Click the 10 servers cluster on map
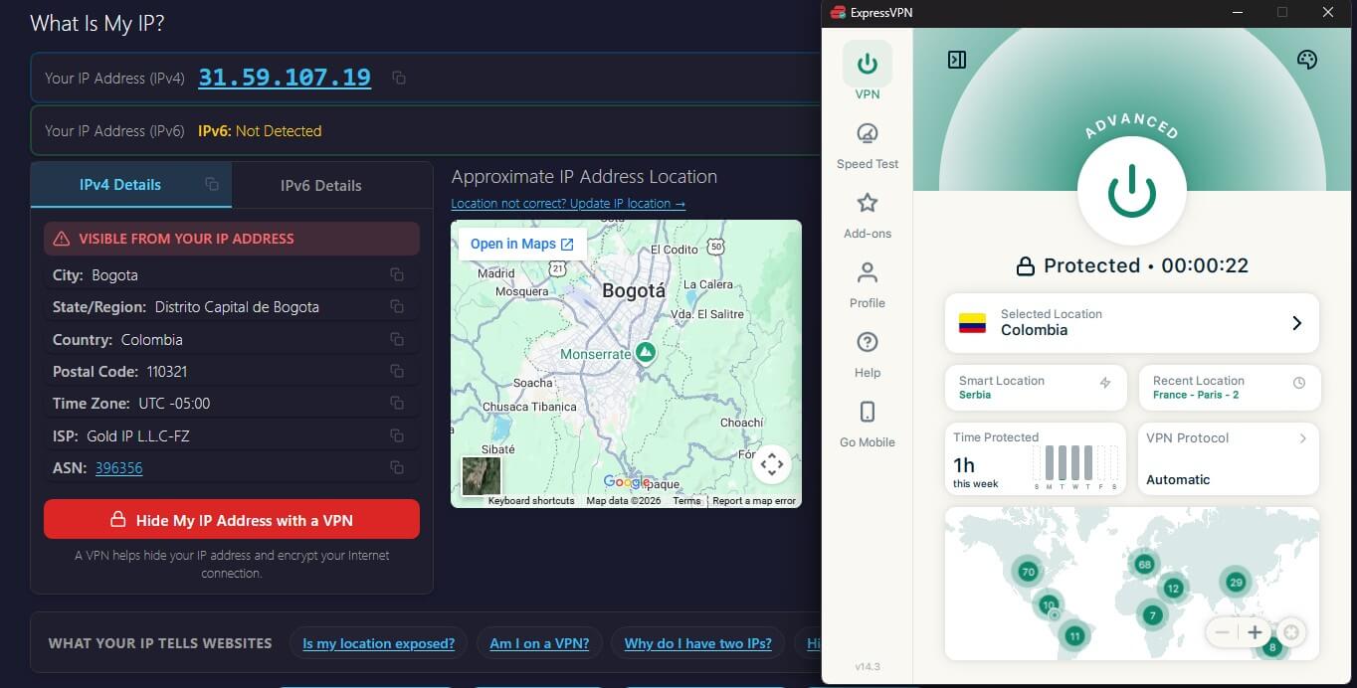Screen dimensions: 1357x688 [1048, 604]
